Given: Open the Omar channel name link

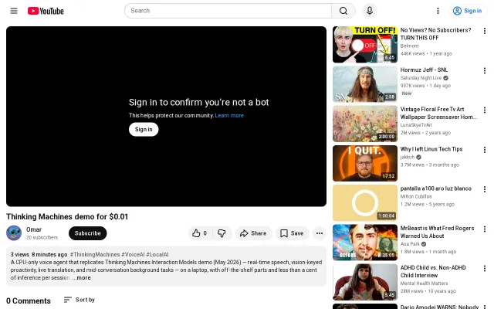Looking at the screenshot, I should click(x=34, y=229).
